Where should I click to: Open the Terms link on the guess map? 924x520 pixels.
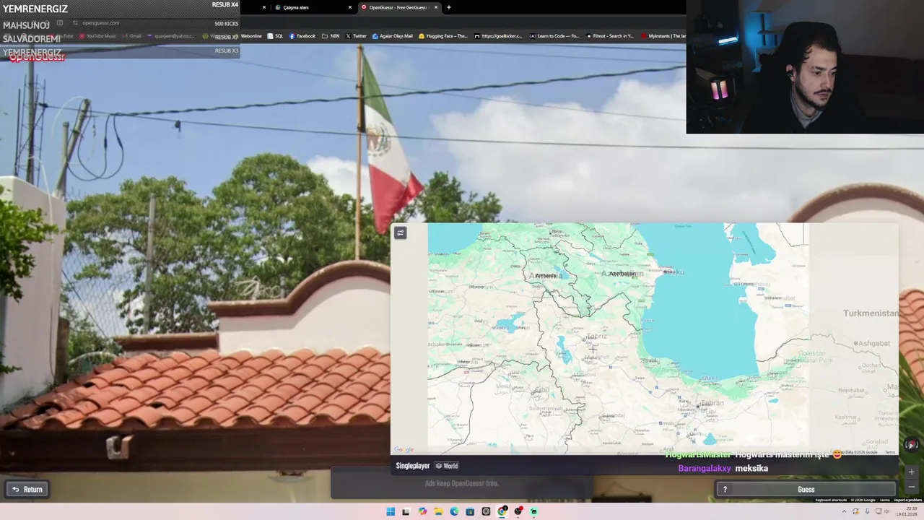point(889,452)
